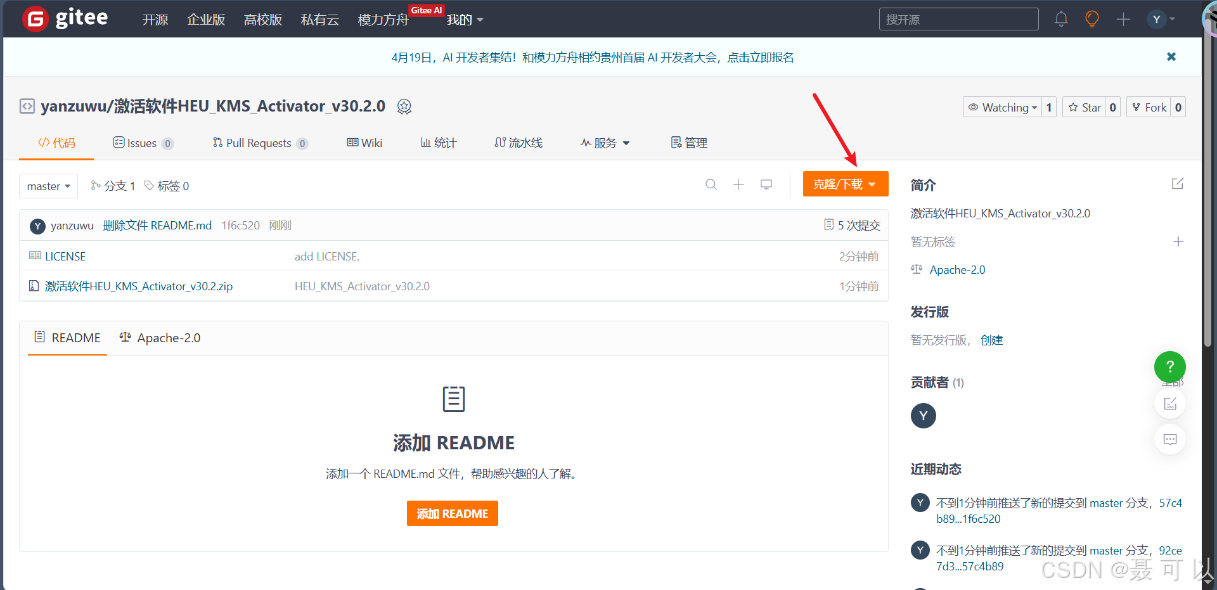Edit the repository intro with pencil icon
1217x590 pixels.
pyautogui.click(x=1178, y=184)
